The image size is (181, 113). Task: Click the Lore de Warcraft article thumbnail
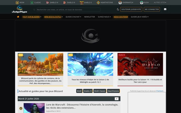point(34,108)
